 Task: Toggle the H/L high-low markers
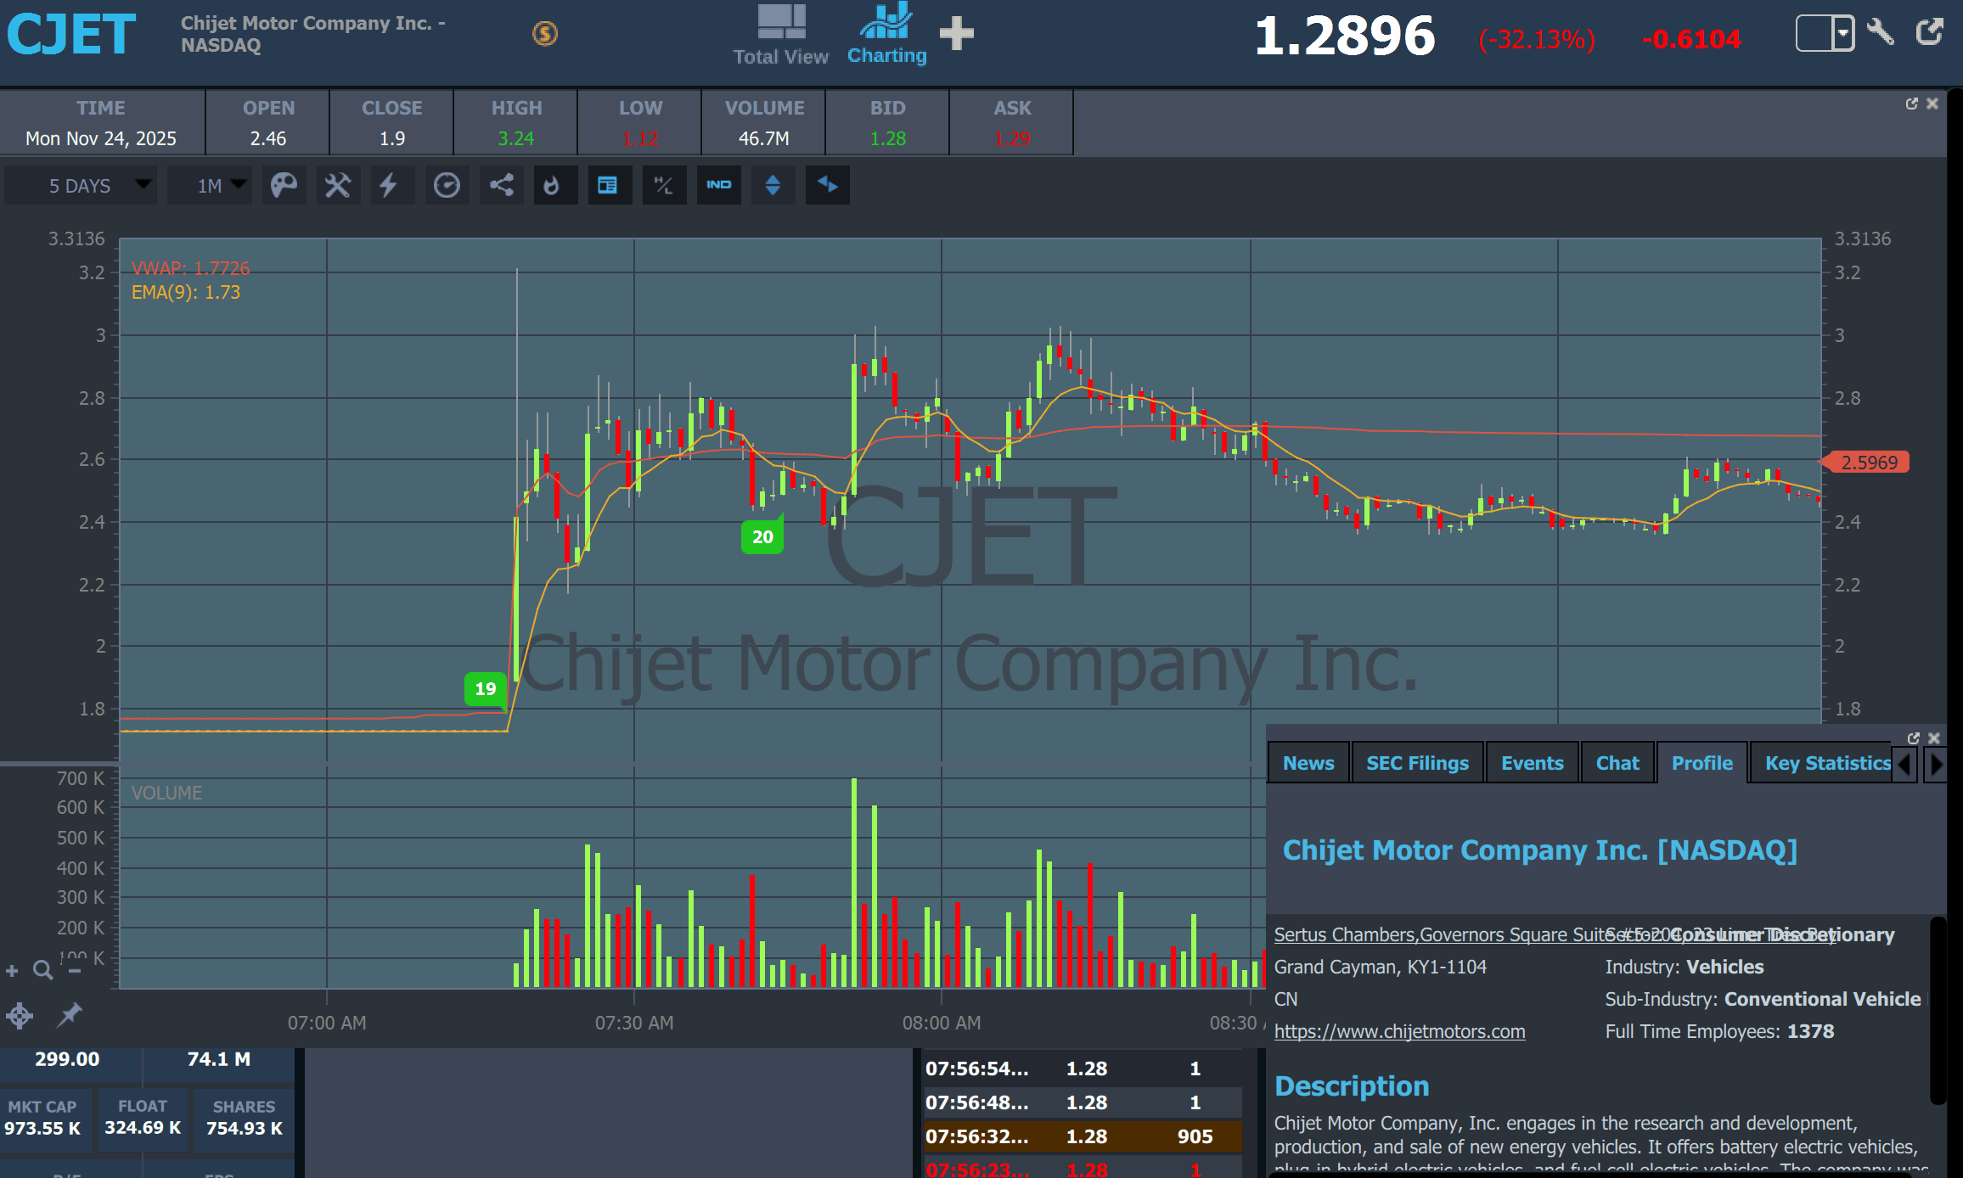(x=663, y=185)
